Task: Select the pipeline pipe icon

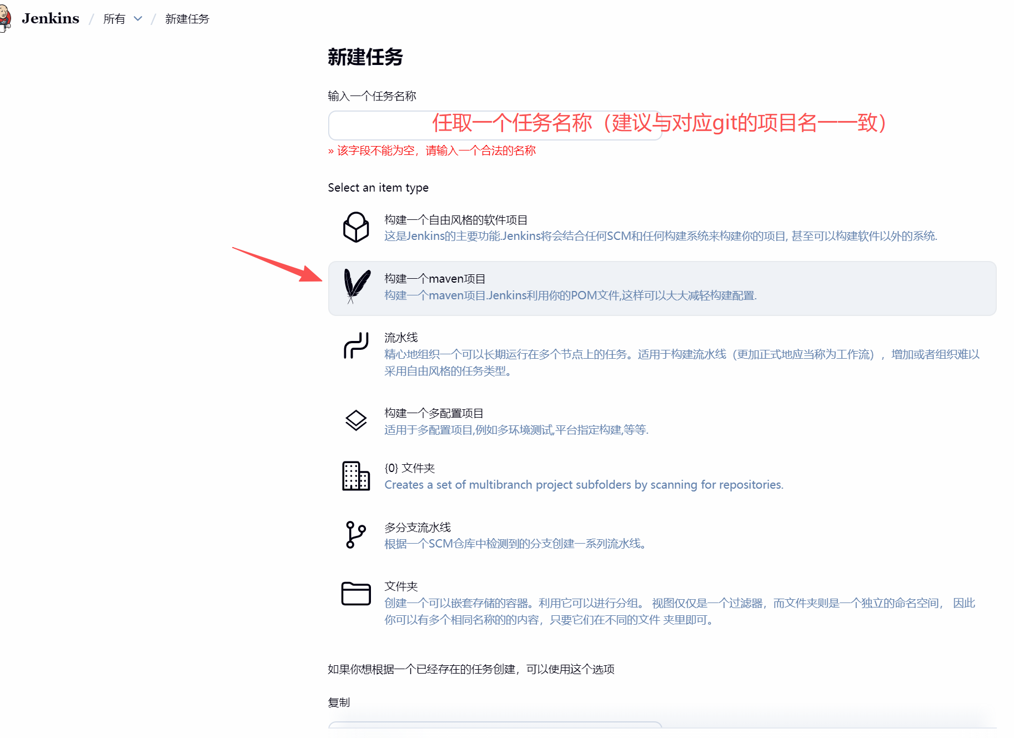Action: (356, 345)
